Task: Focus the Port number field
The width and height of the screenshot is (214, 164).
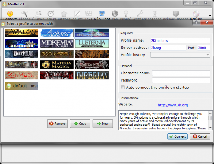Action: click(x=204, y=48)
